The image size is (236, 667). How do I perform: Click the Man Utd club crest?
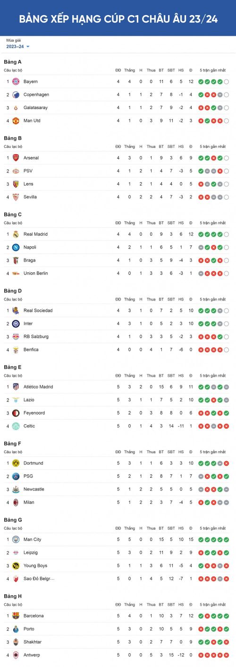click(x=16, y=121)
